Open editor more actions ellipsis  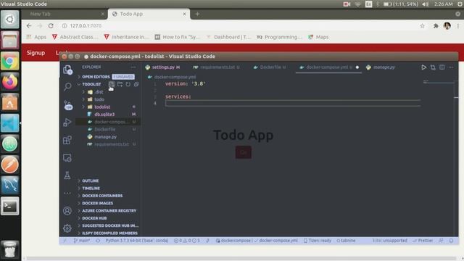451,67
